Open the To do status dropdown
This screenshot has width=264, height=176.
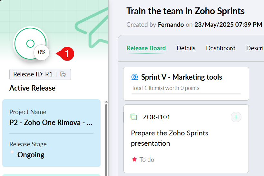147,160
